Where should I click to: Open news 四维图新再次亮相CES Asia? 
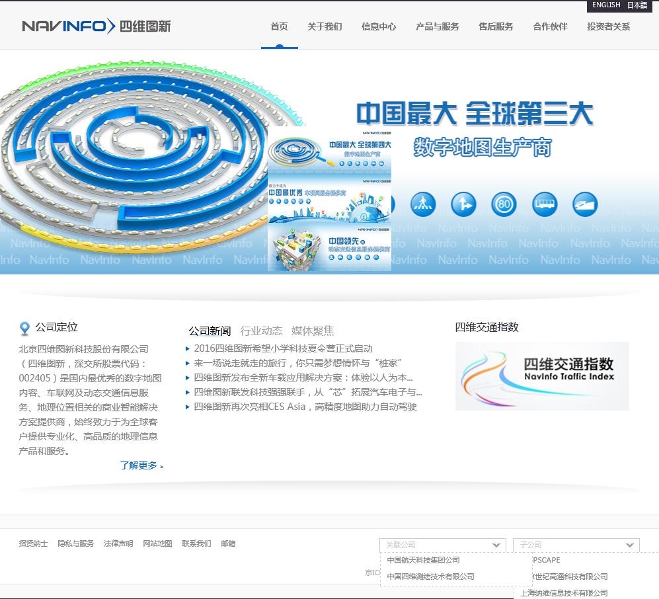(x=305, y=407)
